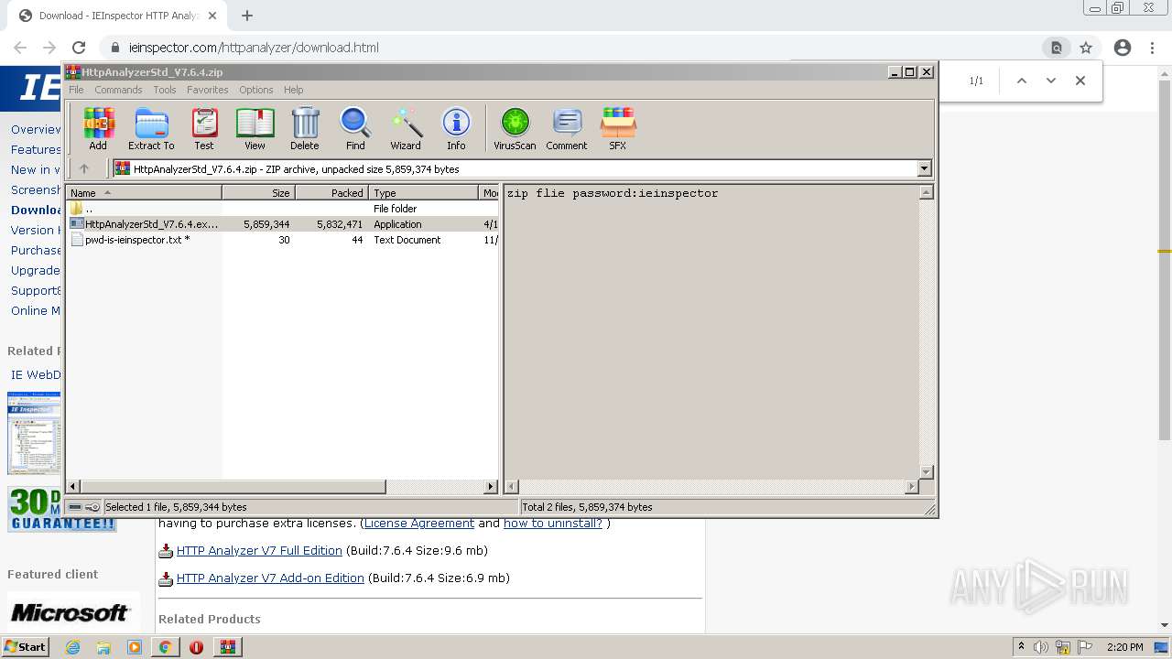Screen dimensions: 1172x659
Task: Click the Test archive icon
Action: click(x=204, y=129)
